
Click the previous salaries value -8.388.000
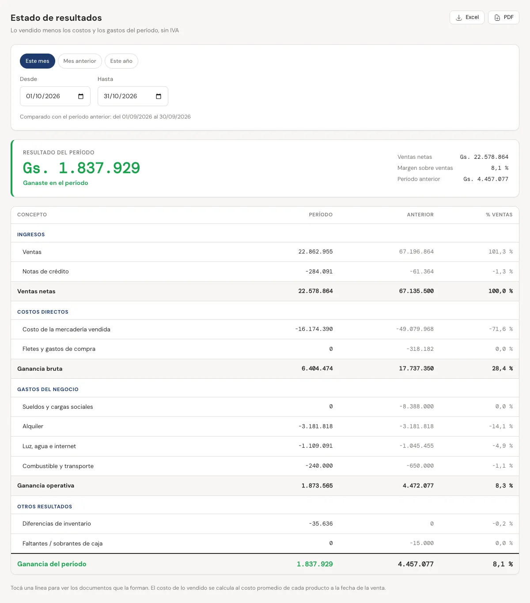point(416,407)
